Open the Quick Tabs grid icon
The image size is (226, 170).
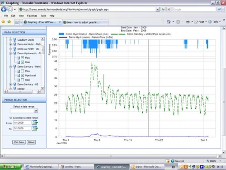click(17, 22)
